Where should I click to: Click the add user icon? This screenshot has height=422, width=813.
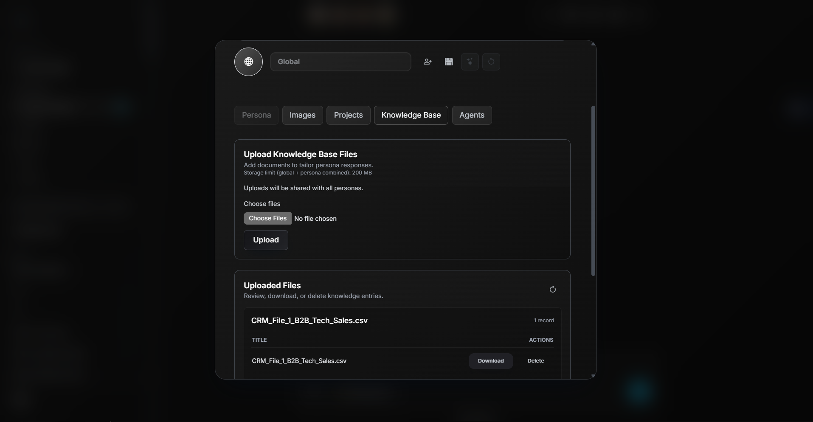click(428, 62)
